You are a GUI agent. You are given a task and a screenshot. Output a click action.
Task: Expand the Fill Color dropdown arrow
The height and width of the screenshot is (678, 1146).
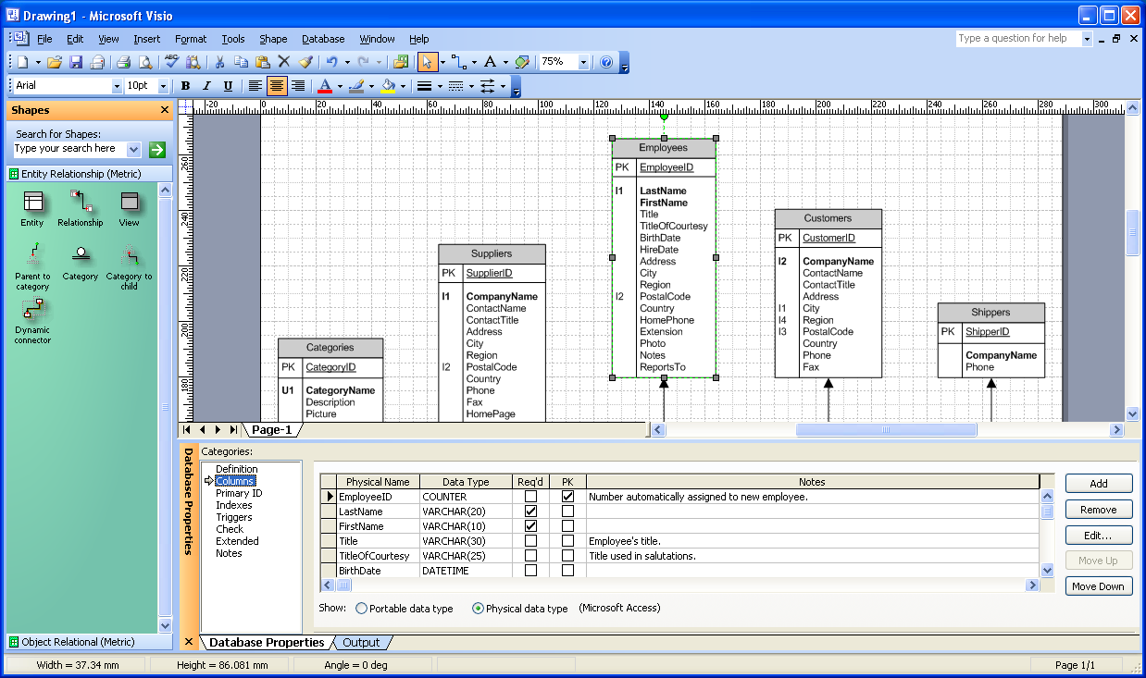click(x=402, y=86)
